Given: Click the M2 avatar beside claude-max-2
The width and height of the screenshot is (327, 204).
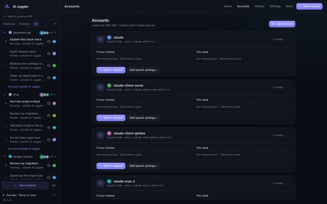Looking at the screenshot, I should point(109,181).
